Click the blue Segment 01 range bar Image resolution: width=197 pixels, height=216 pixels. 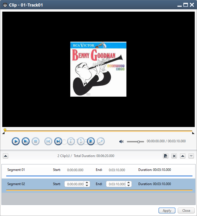click(x=99, y=176)
